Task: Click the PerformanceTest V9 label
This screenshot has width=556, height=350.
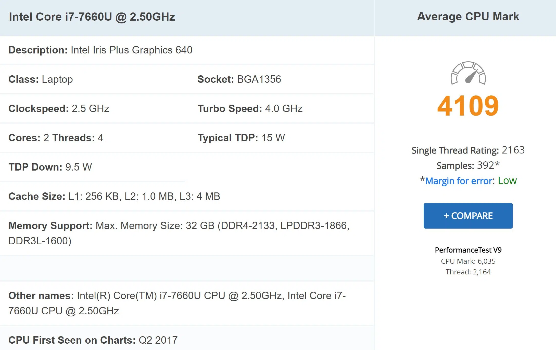Action: click(x=468, y=250)
